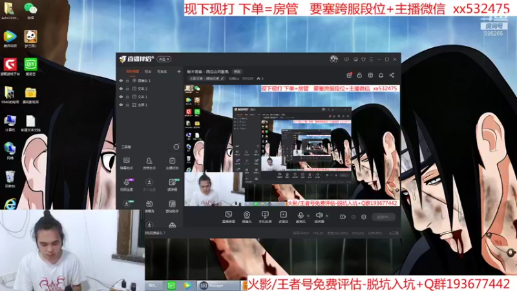Open the 主播任务 checklist tool
This screenshot has width=517, height=291.
tap(172, 164)
